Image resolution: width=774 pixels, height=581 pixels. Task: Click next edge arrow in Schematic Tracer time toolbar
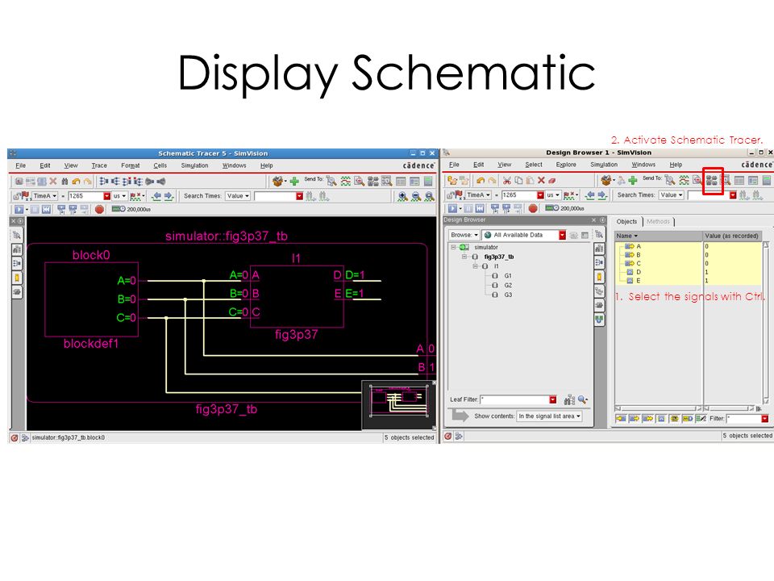click(x=169, y=196)
